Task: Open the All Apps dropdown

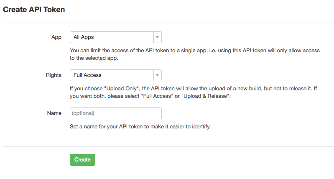Action: coord(116,37)
